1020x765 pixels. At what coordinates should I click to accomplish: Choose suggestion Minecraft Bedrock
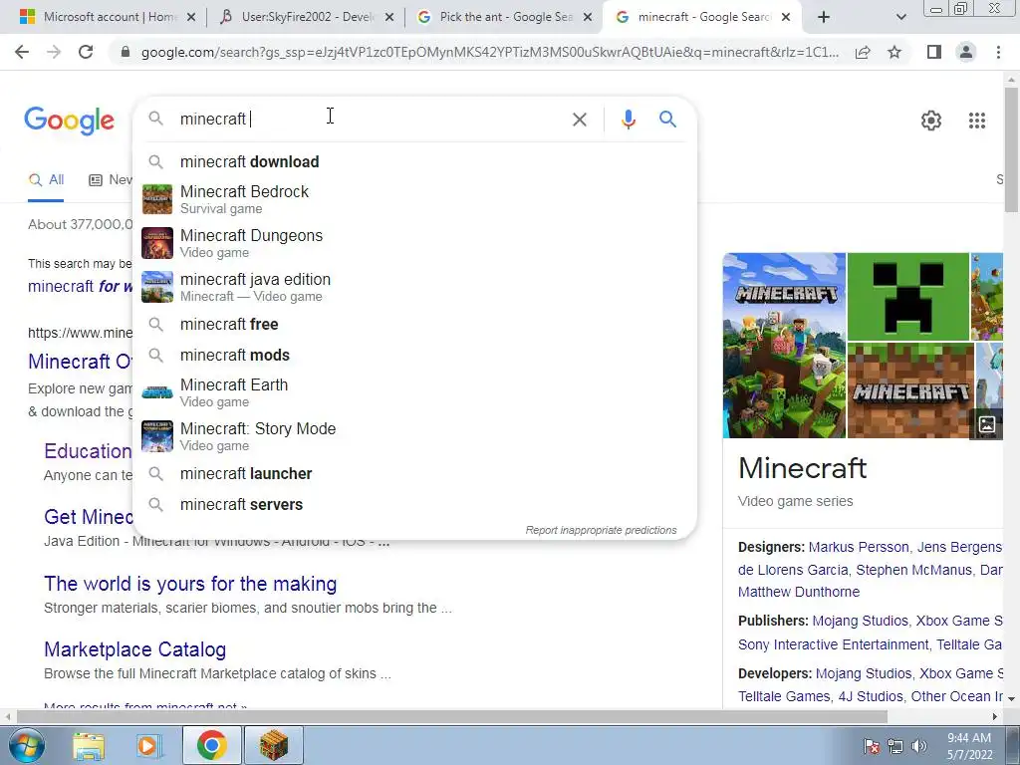414,199
